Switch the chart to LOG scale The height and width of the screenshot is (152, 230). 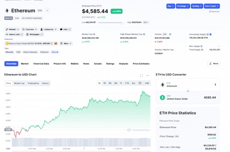click(147, 83)
